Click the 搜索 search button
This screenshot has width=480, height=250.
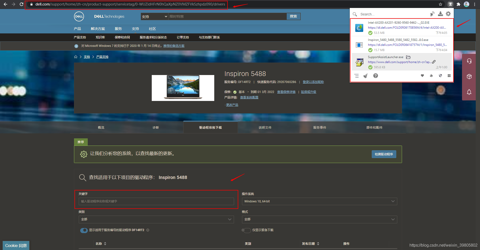[x=293, y=16]
